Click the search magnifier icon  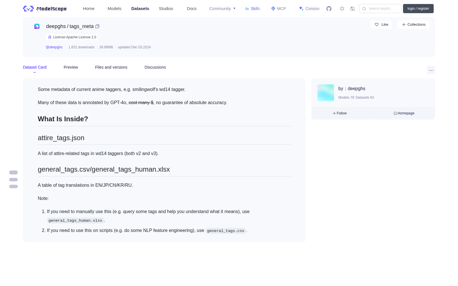point(364,9)
